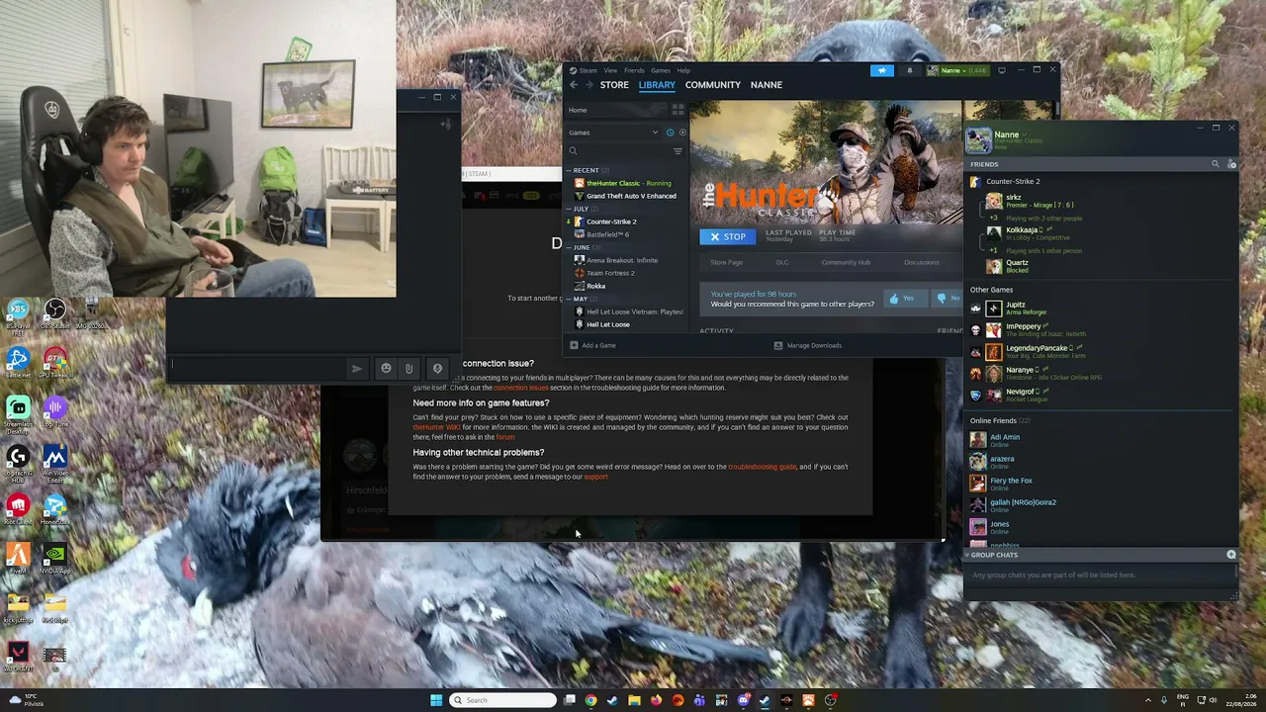Open NVIDIA App desktop shortcut
1266x712 pixels.
[55, 559]
